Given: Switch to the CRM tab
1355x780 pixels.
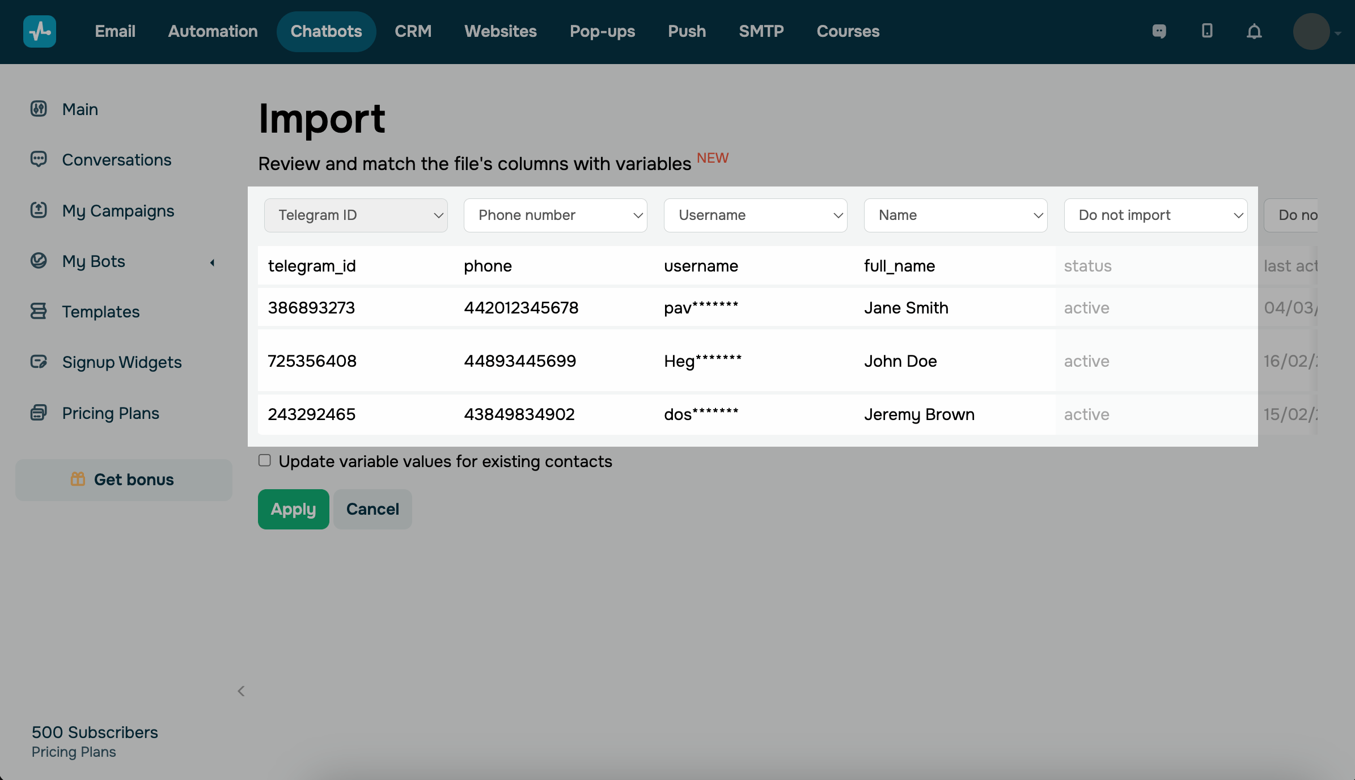Looking at the screenshot, I should tap(413, 31).
